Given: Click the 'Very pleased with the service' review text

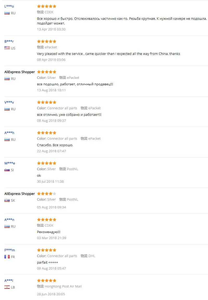Looking at the screenshot, I should (x=108, y=54).
